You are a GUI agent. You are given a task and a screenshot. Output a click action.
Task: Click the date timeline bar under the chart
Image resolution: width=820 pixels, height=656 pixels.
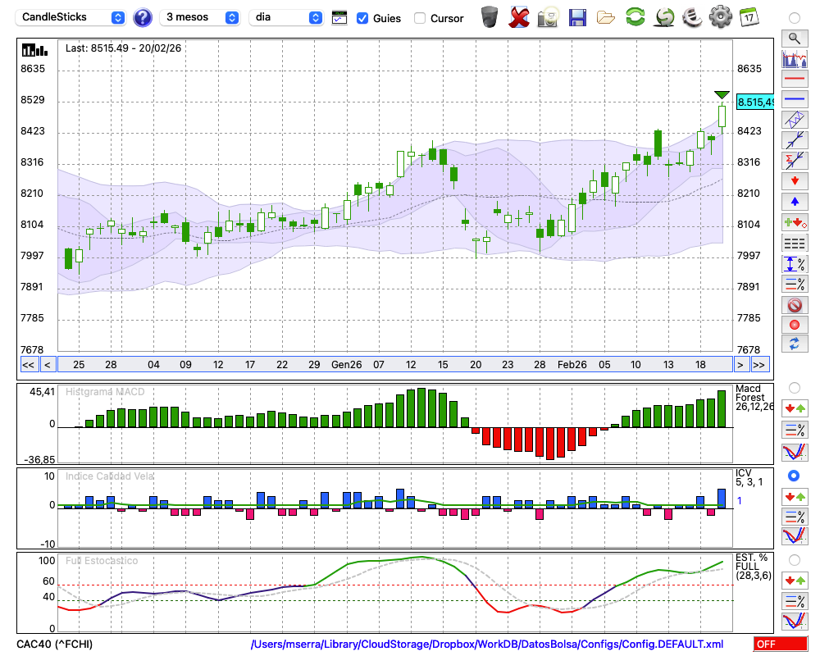coord(394,364)
